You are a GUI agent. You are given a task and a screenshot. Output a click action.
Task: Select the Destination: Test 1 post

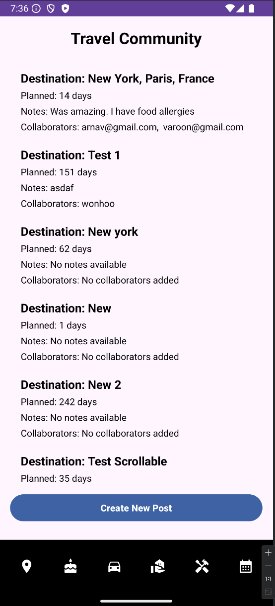point(70,155)
